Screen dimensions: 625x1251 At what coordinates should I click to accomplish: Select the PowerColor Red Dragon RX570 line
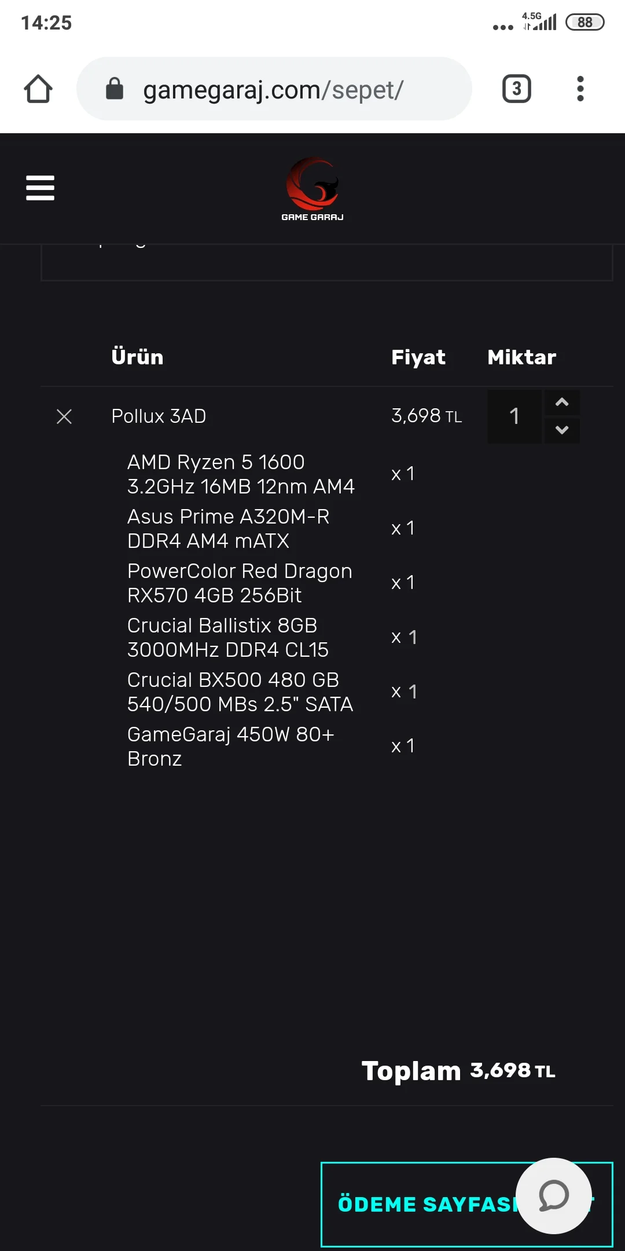click(239, 583)
